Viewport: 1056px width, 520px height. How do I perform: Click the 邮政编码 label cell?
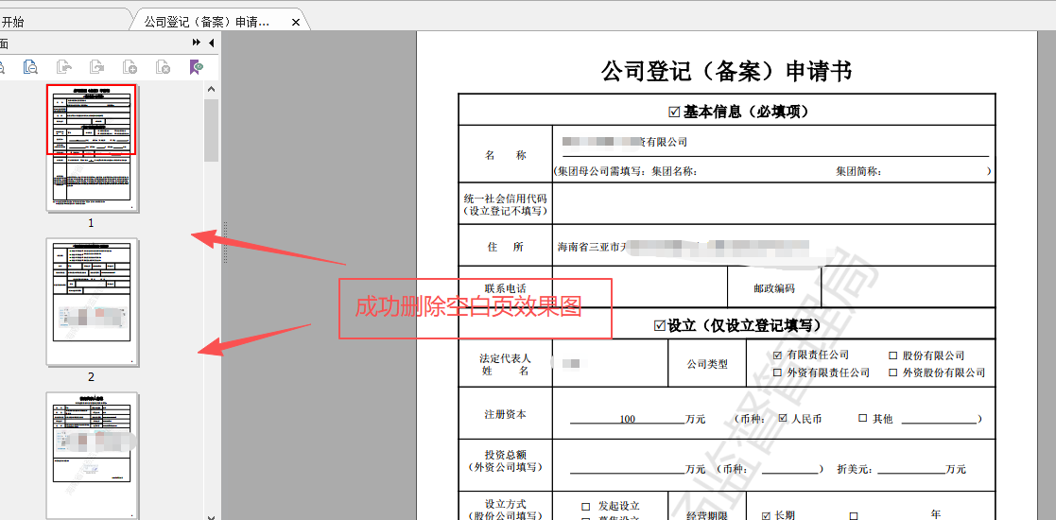coord(774,288)
